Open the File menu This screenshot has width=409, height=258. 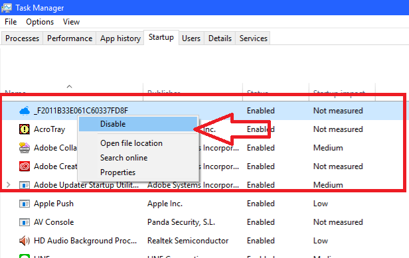[x=11, y=22]
